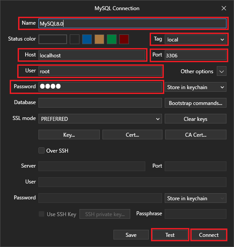Enable the Over SSH checkbox

coord(42,150)
